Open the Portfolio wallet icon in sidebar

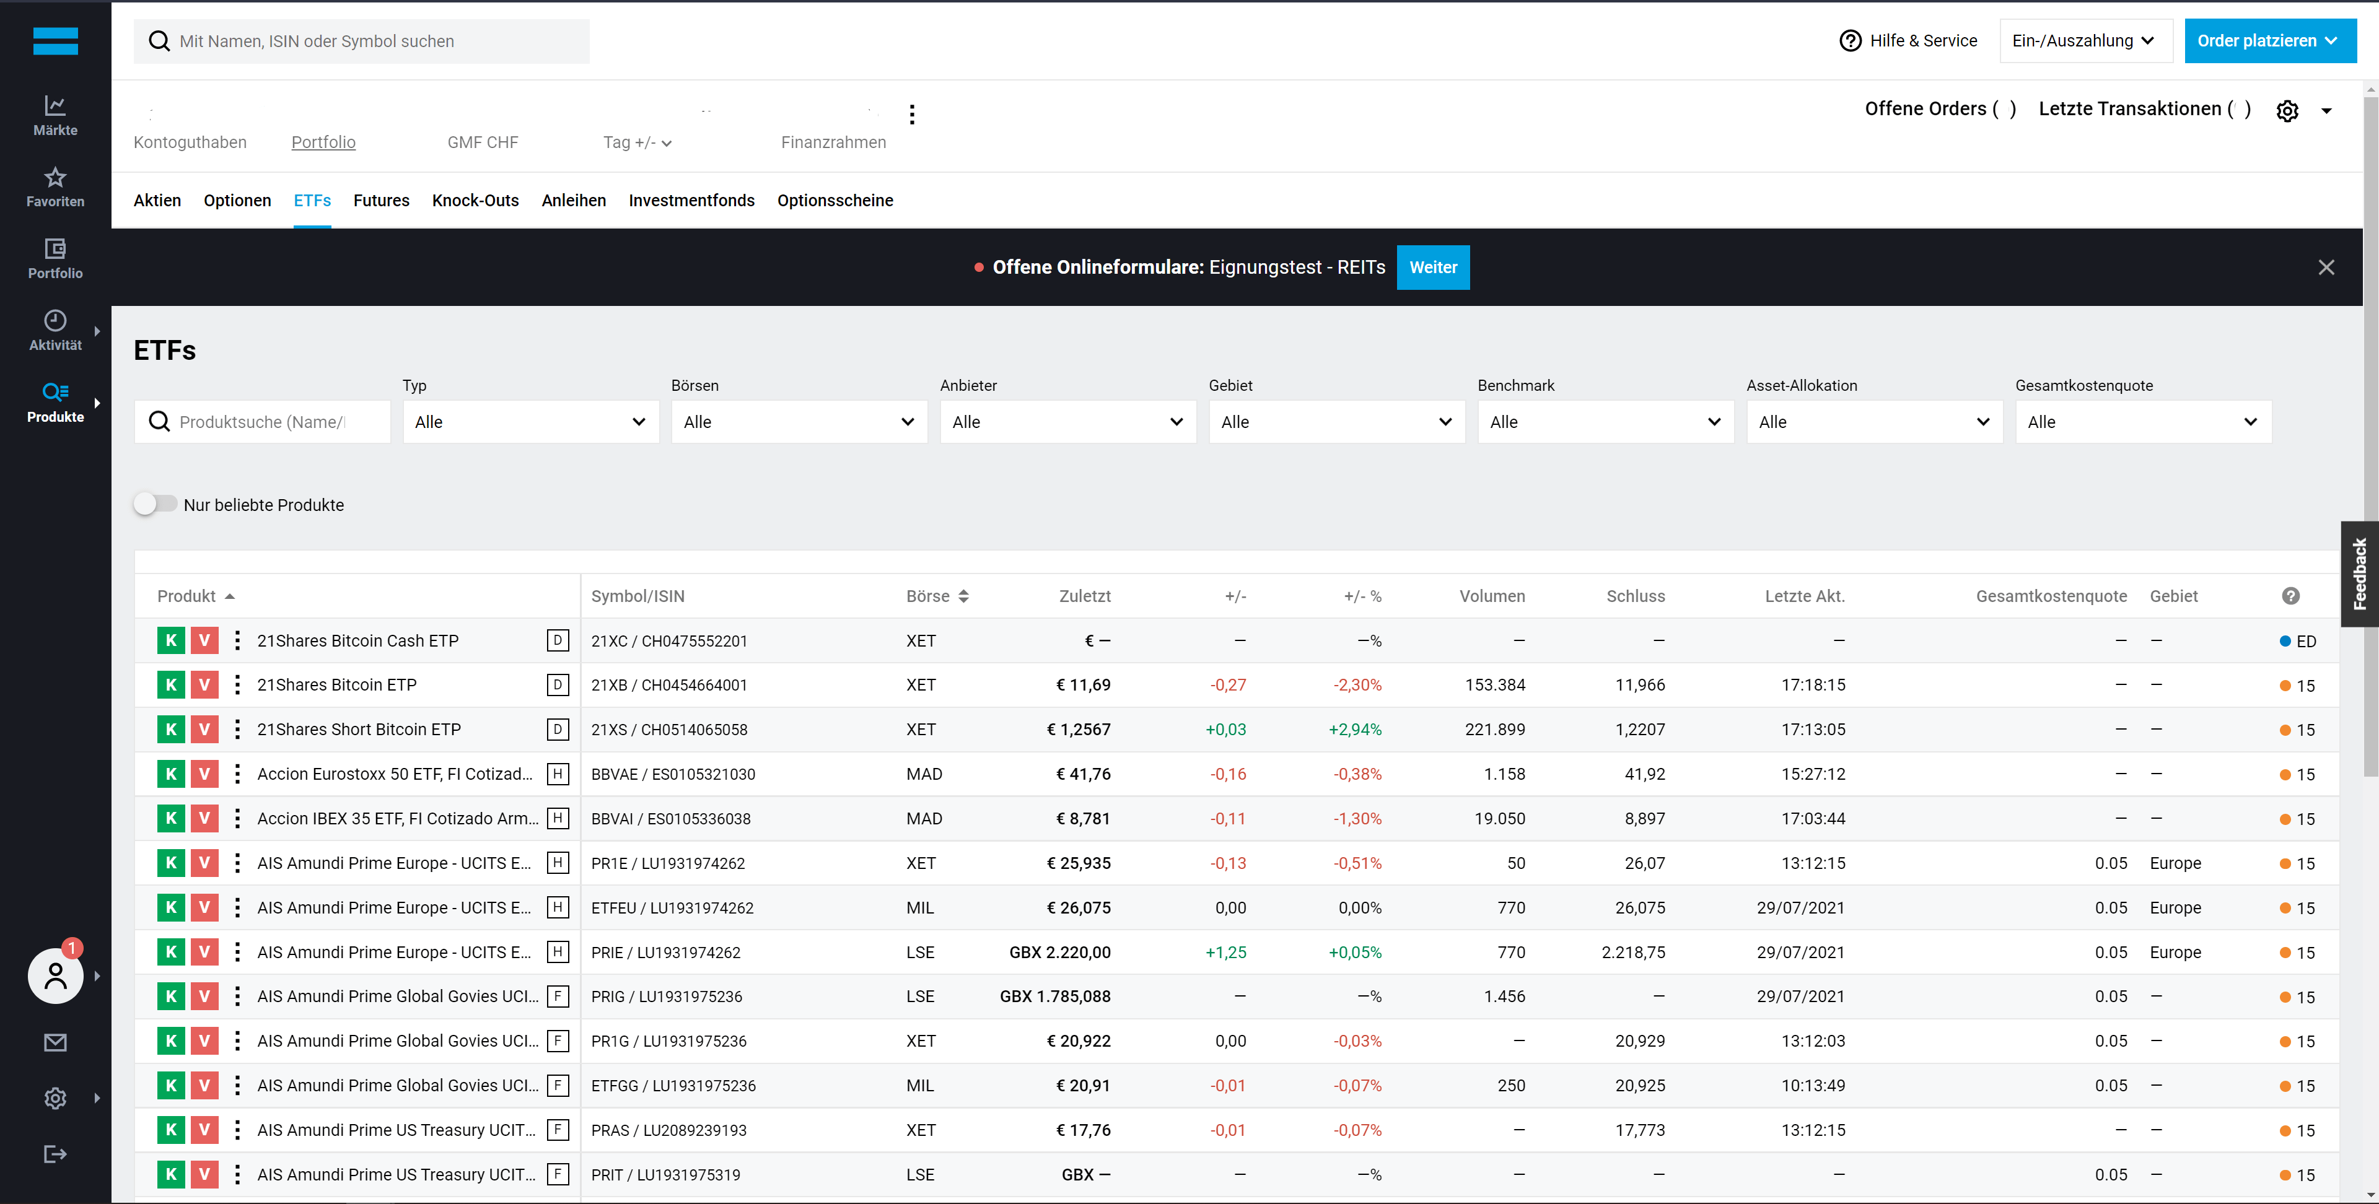tap(55, 258)
